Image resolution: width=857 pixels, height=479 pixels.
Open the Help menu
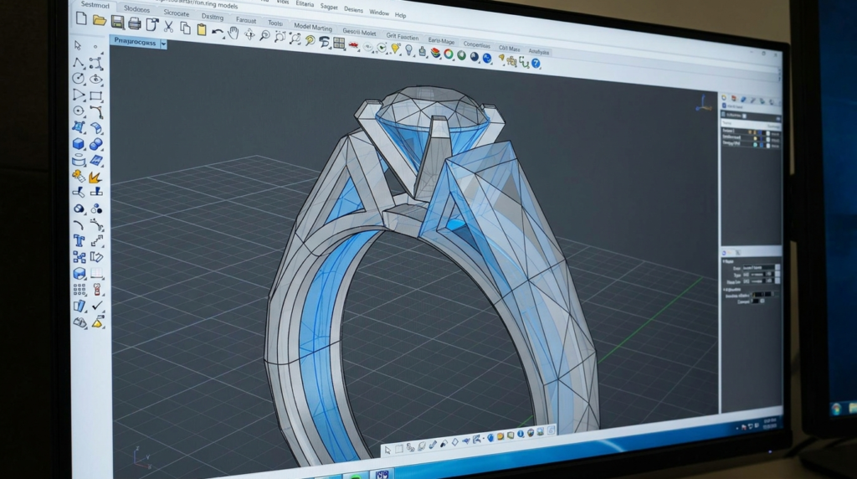coord(401,15)
